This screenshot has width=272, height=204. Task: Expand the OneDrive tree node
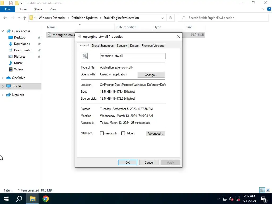[3, 78]
